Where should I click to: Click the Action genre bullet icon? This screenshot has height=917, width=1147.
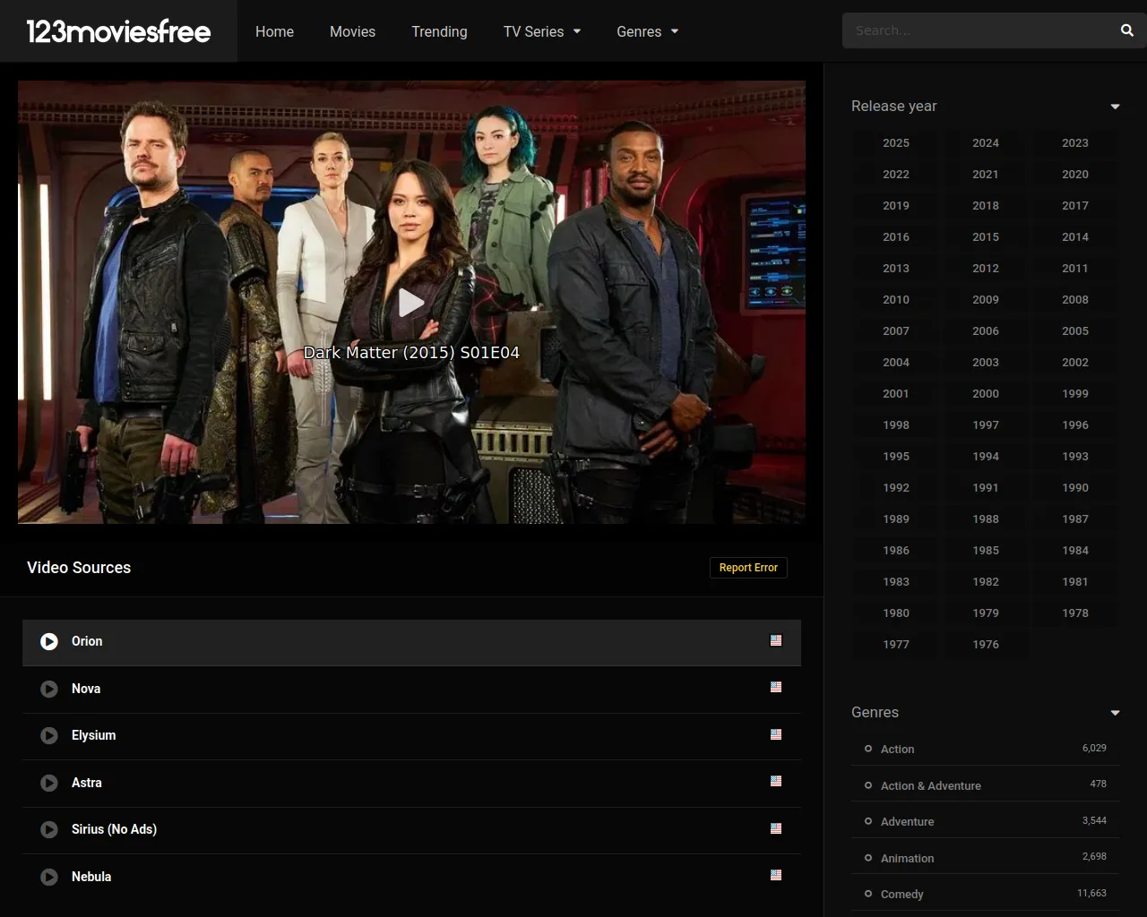868,749
